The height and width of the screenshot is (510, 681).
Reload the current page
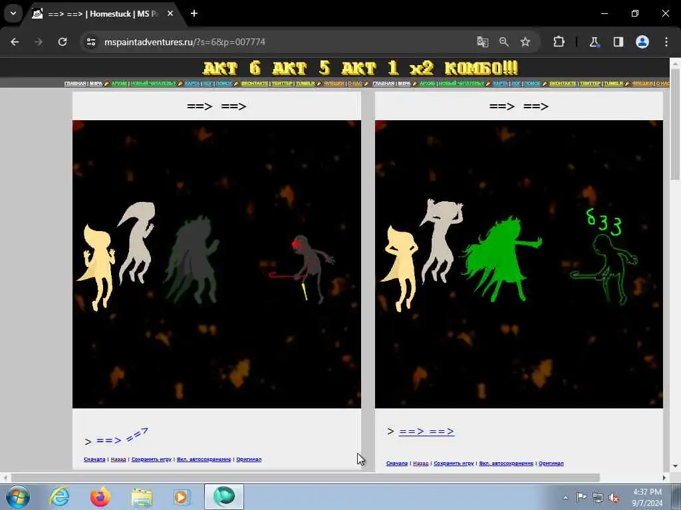tap(63, 42)
